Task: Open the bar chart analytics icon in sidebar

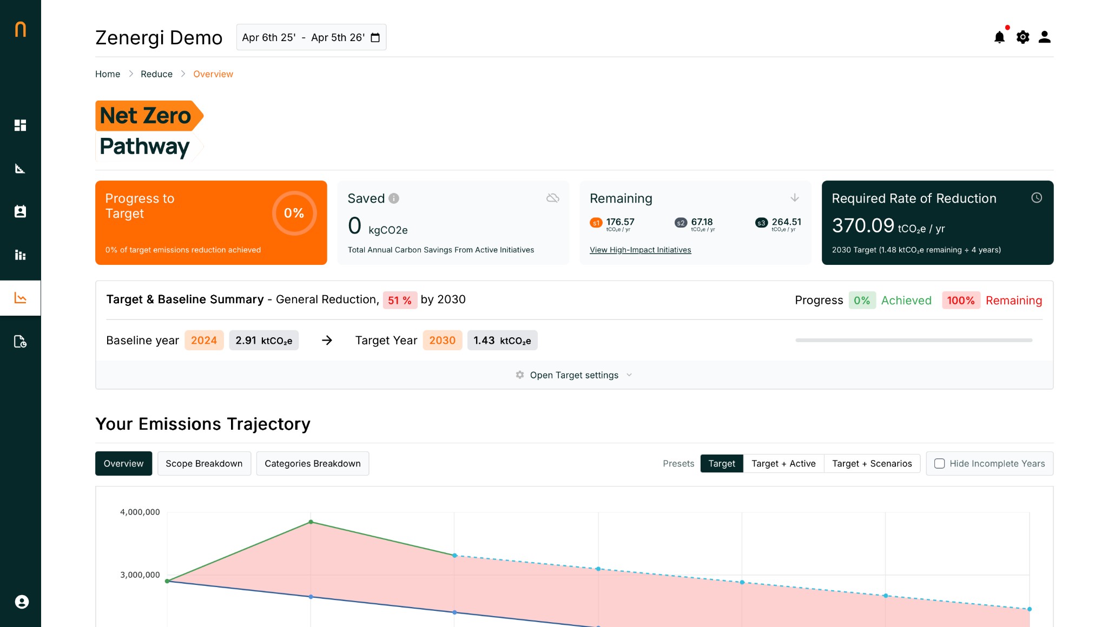Action: point(21,255)
